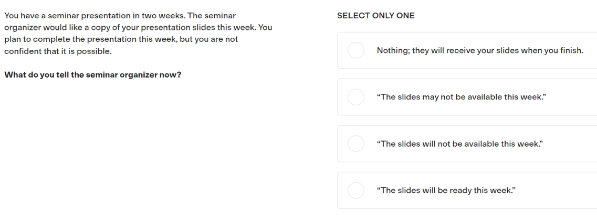597x219 pixels.
Task: Click the line starting "organizer would like a copy"
Action: (x=138, y=28)
